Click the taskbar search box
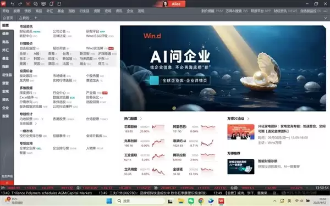 [140, 201]
